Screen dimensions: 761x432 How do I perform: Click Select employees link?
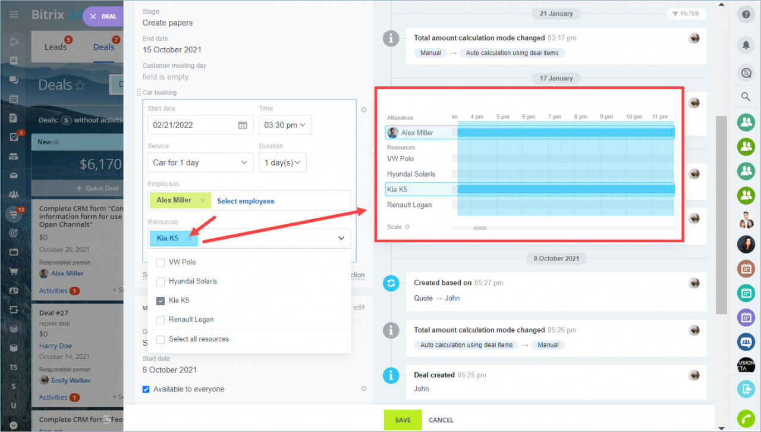click(x=246, y=201)
